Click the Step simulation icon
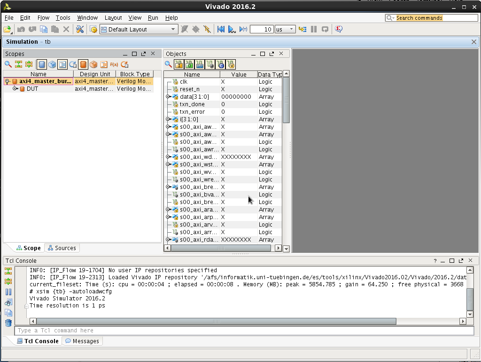This screenshot has width=481, height=362. coord(303,30)
